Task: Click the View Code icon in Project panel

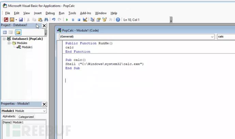Action: pyautogui.click(x=5, y=32)
